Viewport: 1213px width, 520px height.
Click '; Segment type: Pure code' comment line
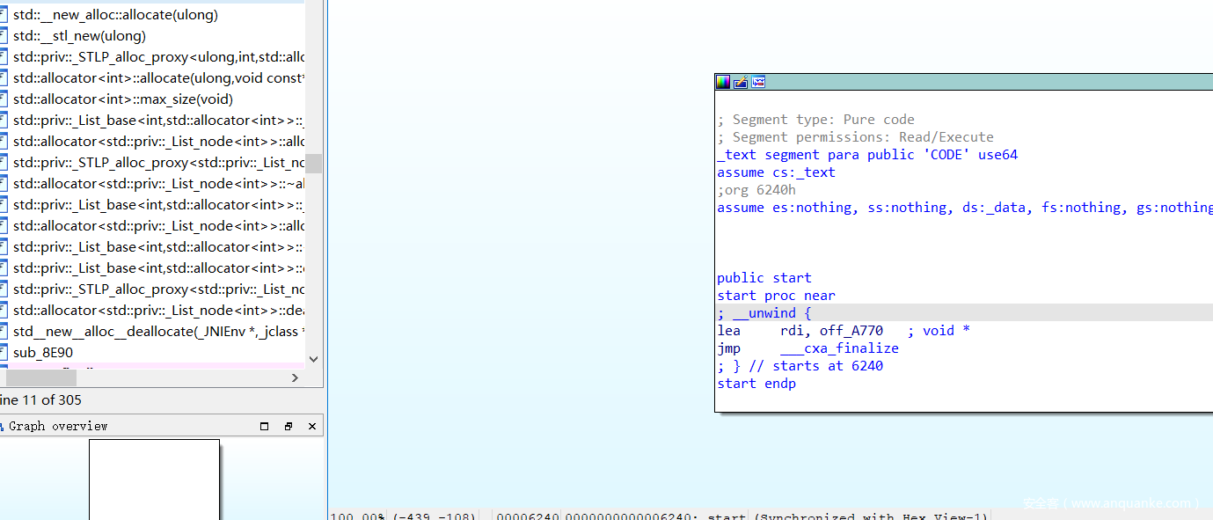tap(815, 120)
